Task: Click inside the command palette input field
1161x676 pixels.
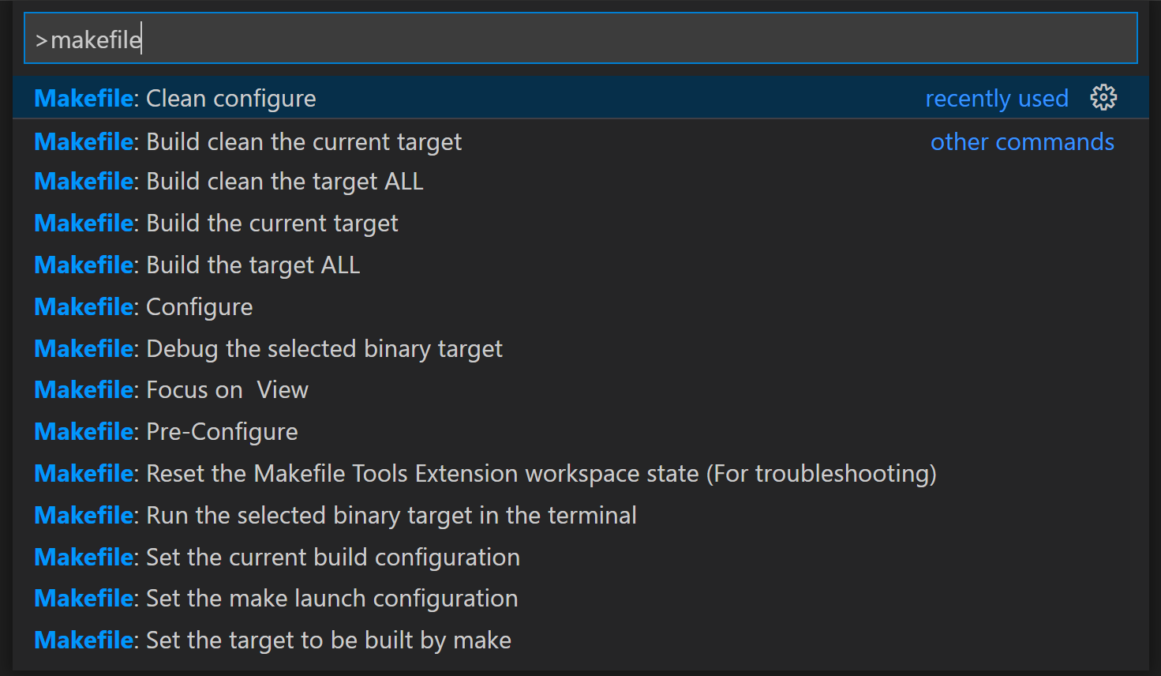Action: [x=552, y=38]
